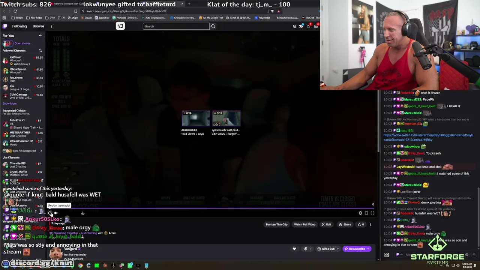Show more followed channels
The width and height of the screenshot is (480, 270).
tap(9, 103)
